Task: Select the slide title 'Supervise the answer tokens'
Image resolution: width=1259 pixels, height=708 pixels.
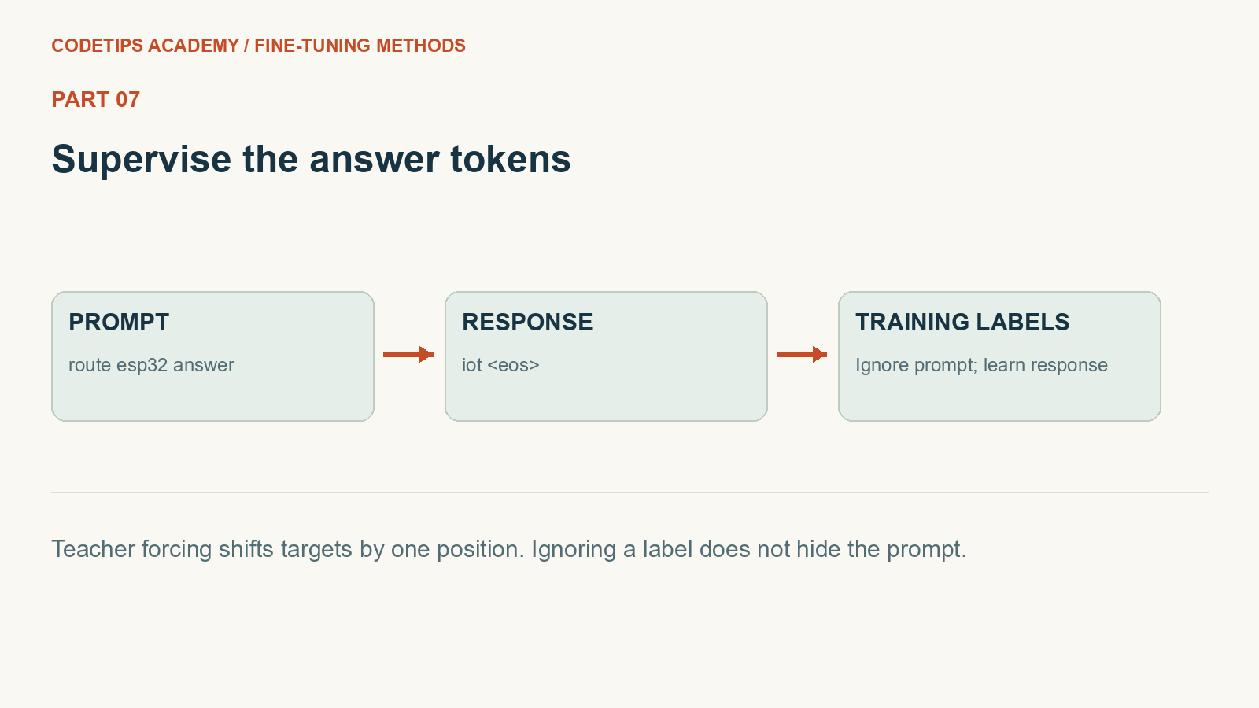Action: (x=311, y=160)
